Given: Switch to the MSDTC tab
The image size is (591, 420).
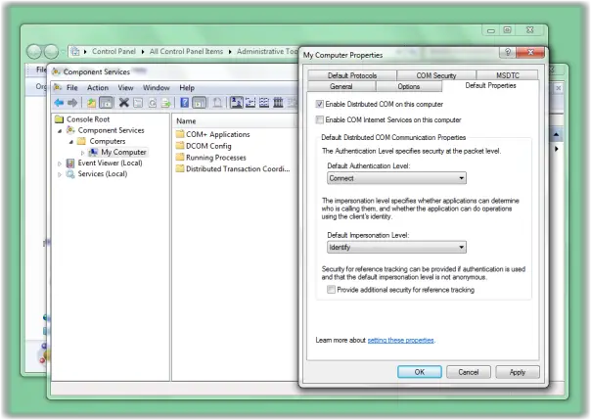Looking at the screenshot, I should tap(507, 75).
